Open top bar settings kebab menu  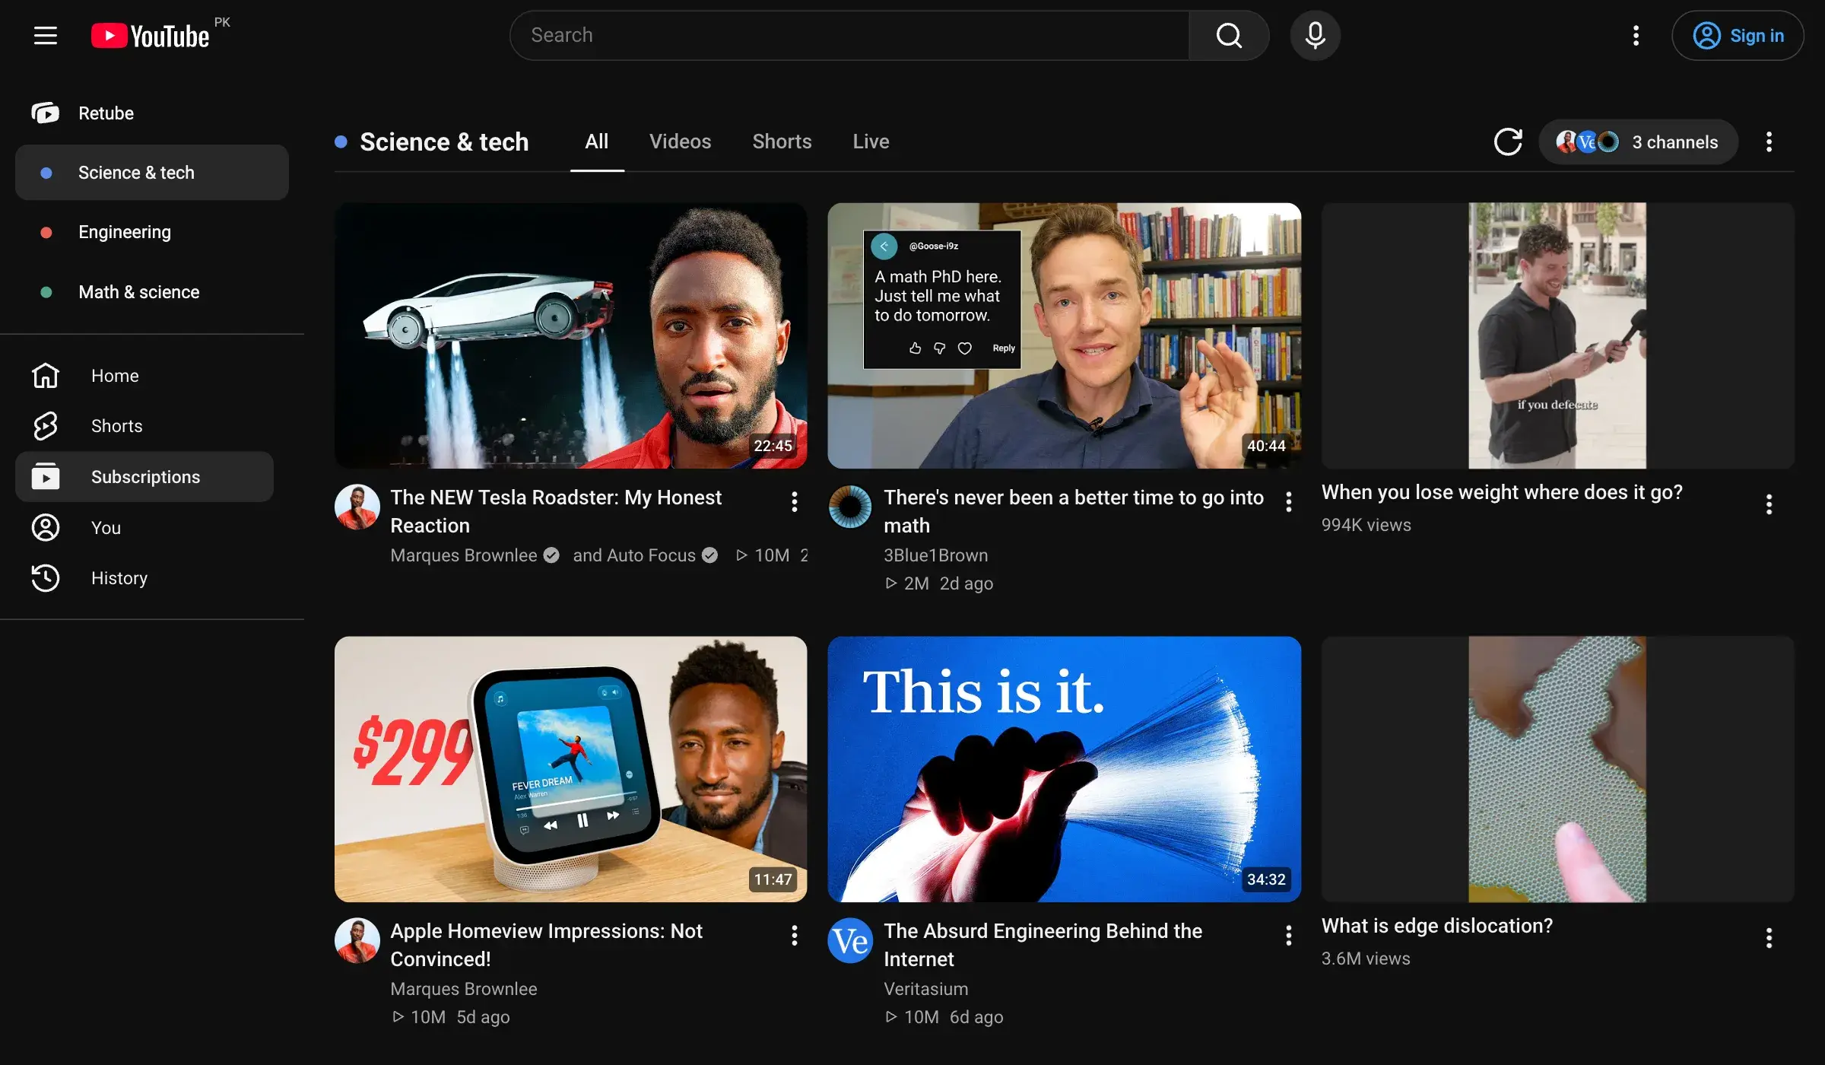pyautogui.click(x=1636, y=35)
